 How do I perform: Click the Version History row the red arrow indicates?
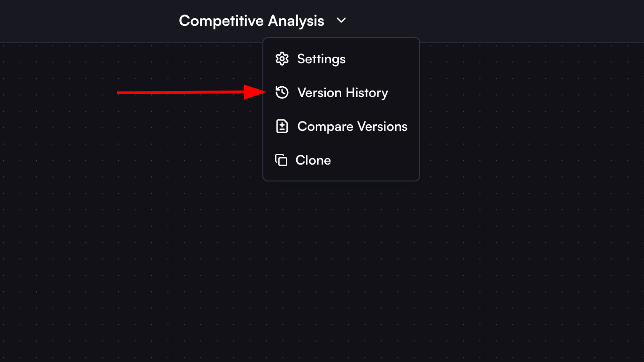tap(343, 92)
